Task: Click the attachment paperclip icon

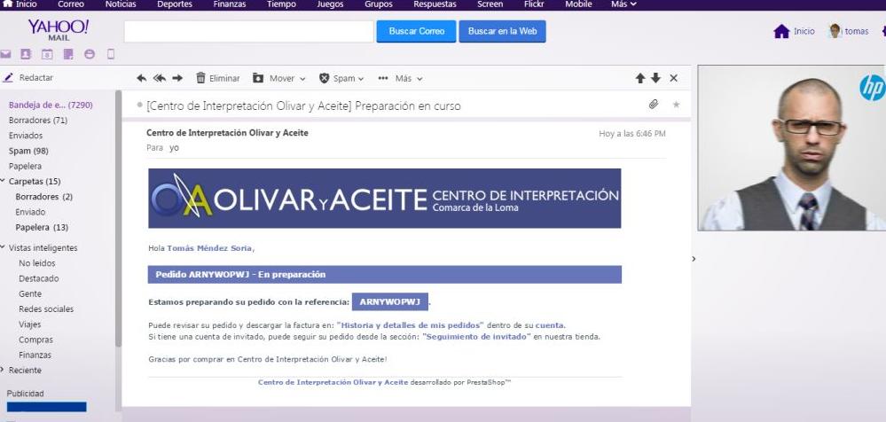Action: (654, 105)
